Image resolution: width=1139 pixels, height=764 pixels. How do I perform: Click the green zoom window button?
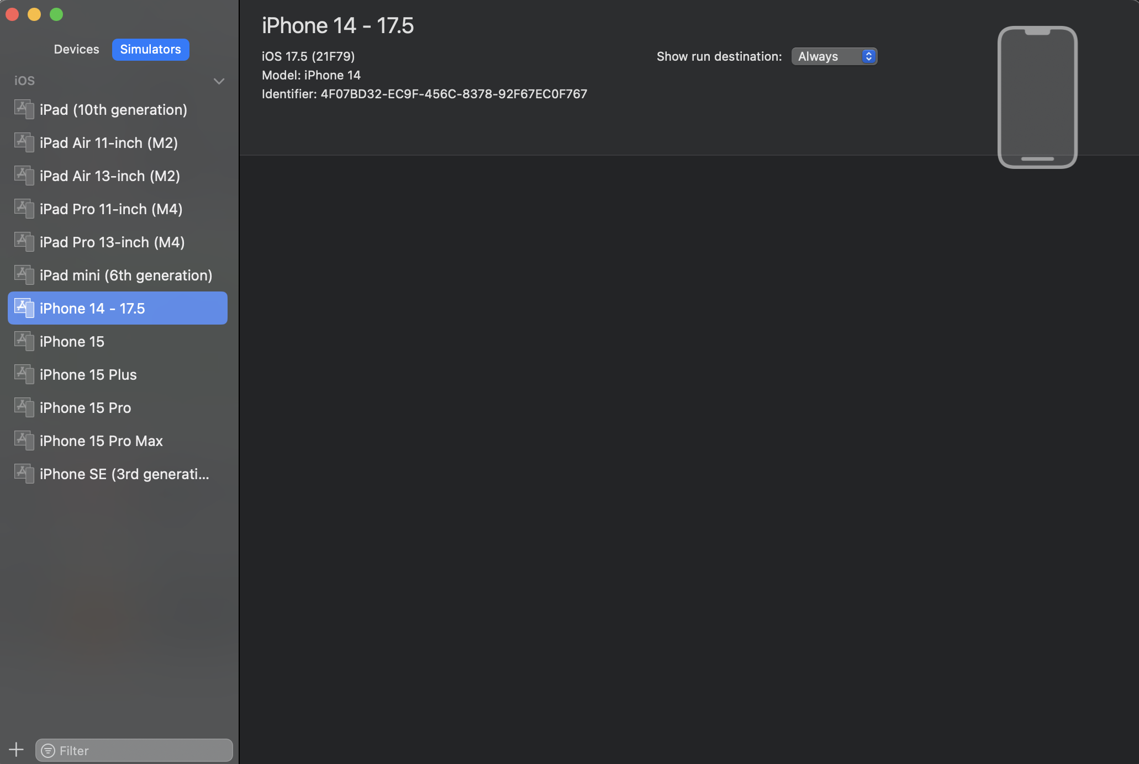coord(56,14)
